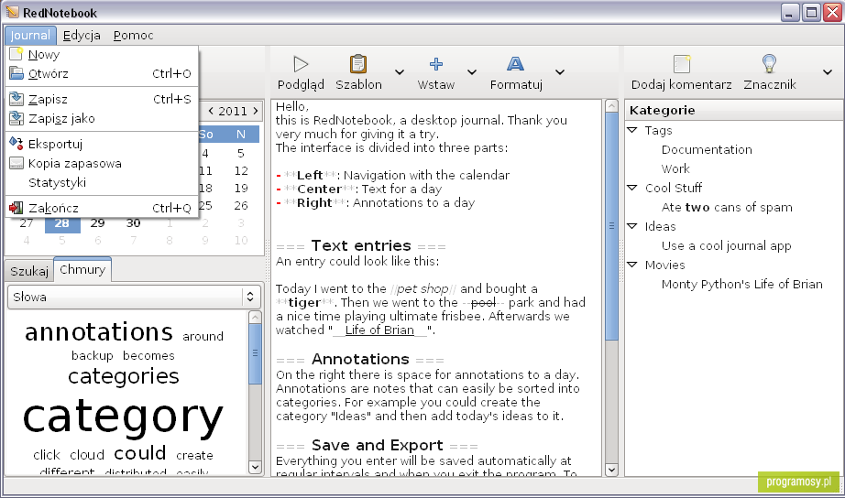Open the Formatuj dropdown arrow
This screenshot has height=498, width=845.
560,72
